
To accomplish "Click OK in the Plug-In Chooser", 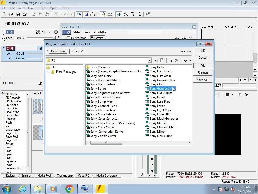I will click(203, 51).
